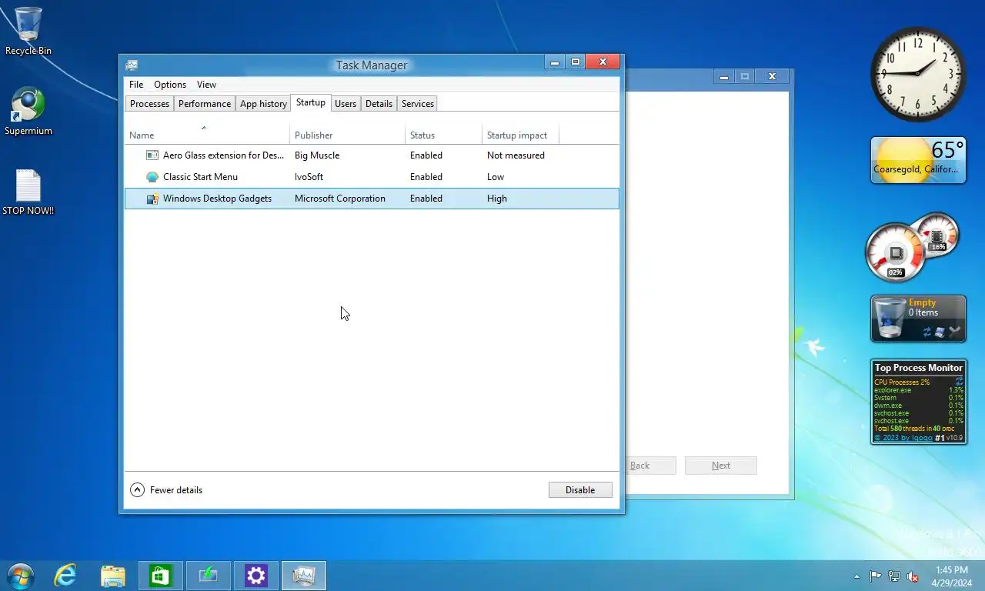Open the Igogo copyright link in Top Process Monitor

click(903, 438)
